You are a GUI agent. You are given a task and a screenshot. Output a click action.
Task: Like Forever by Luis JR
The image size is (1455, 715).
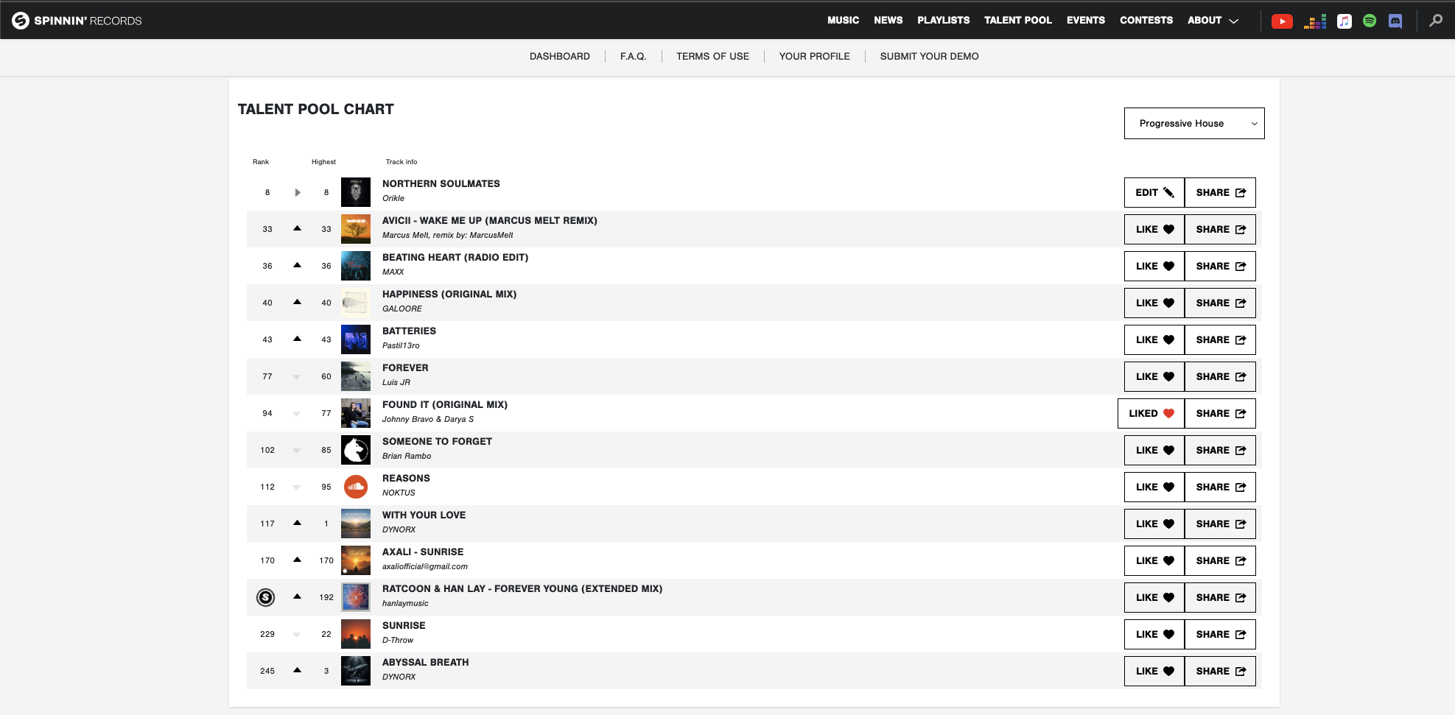point(1154,376)
